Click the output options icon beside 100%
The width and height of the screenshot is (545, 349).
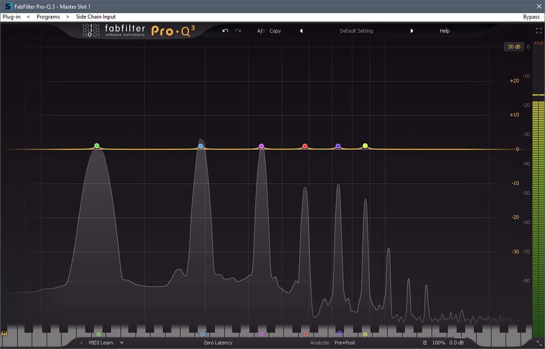tap(425, 343)
